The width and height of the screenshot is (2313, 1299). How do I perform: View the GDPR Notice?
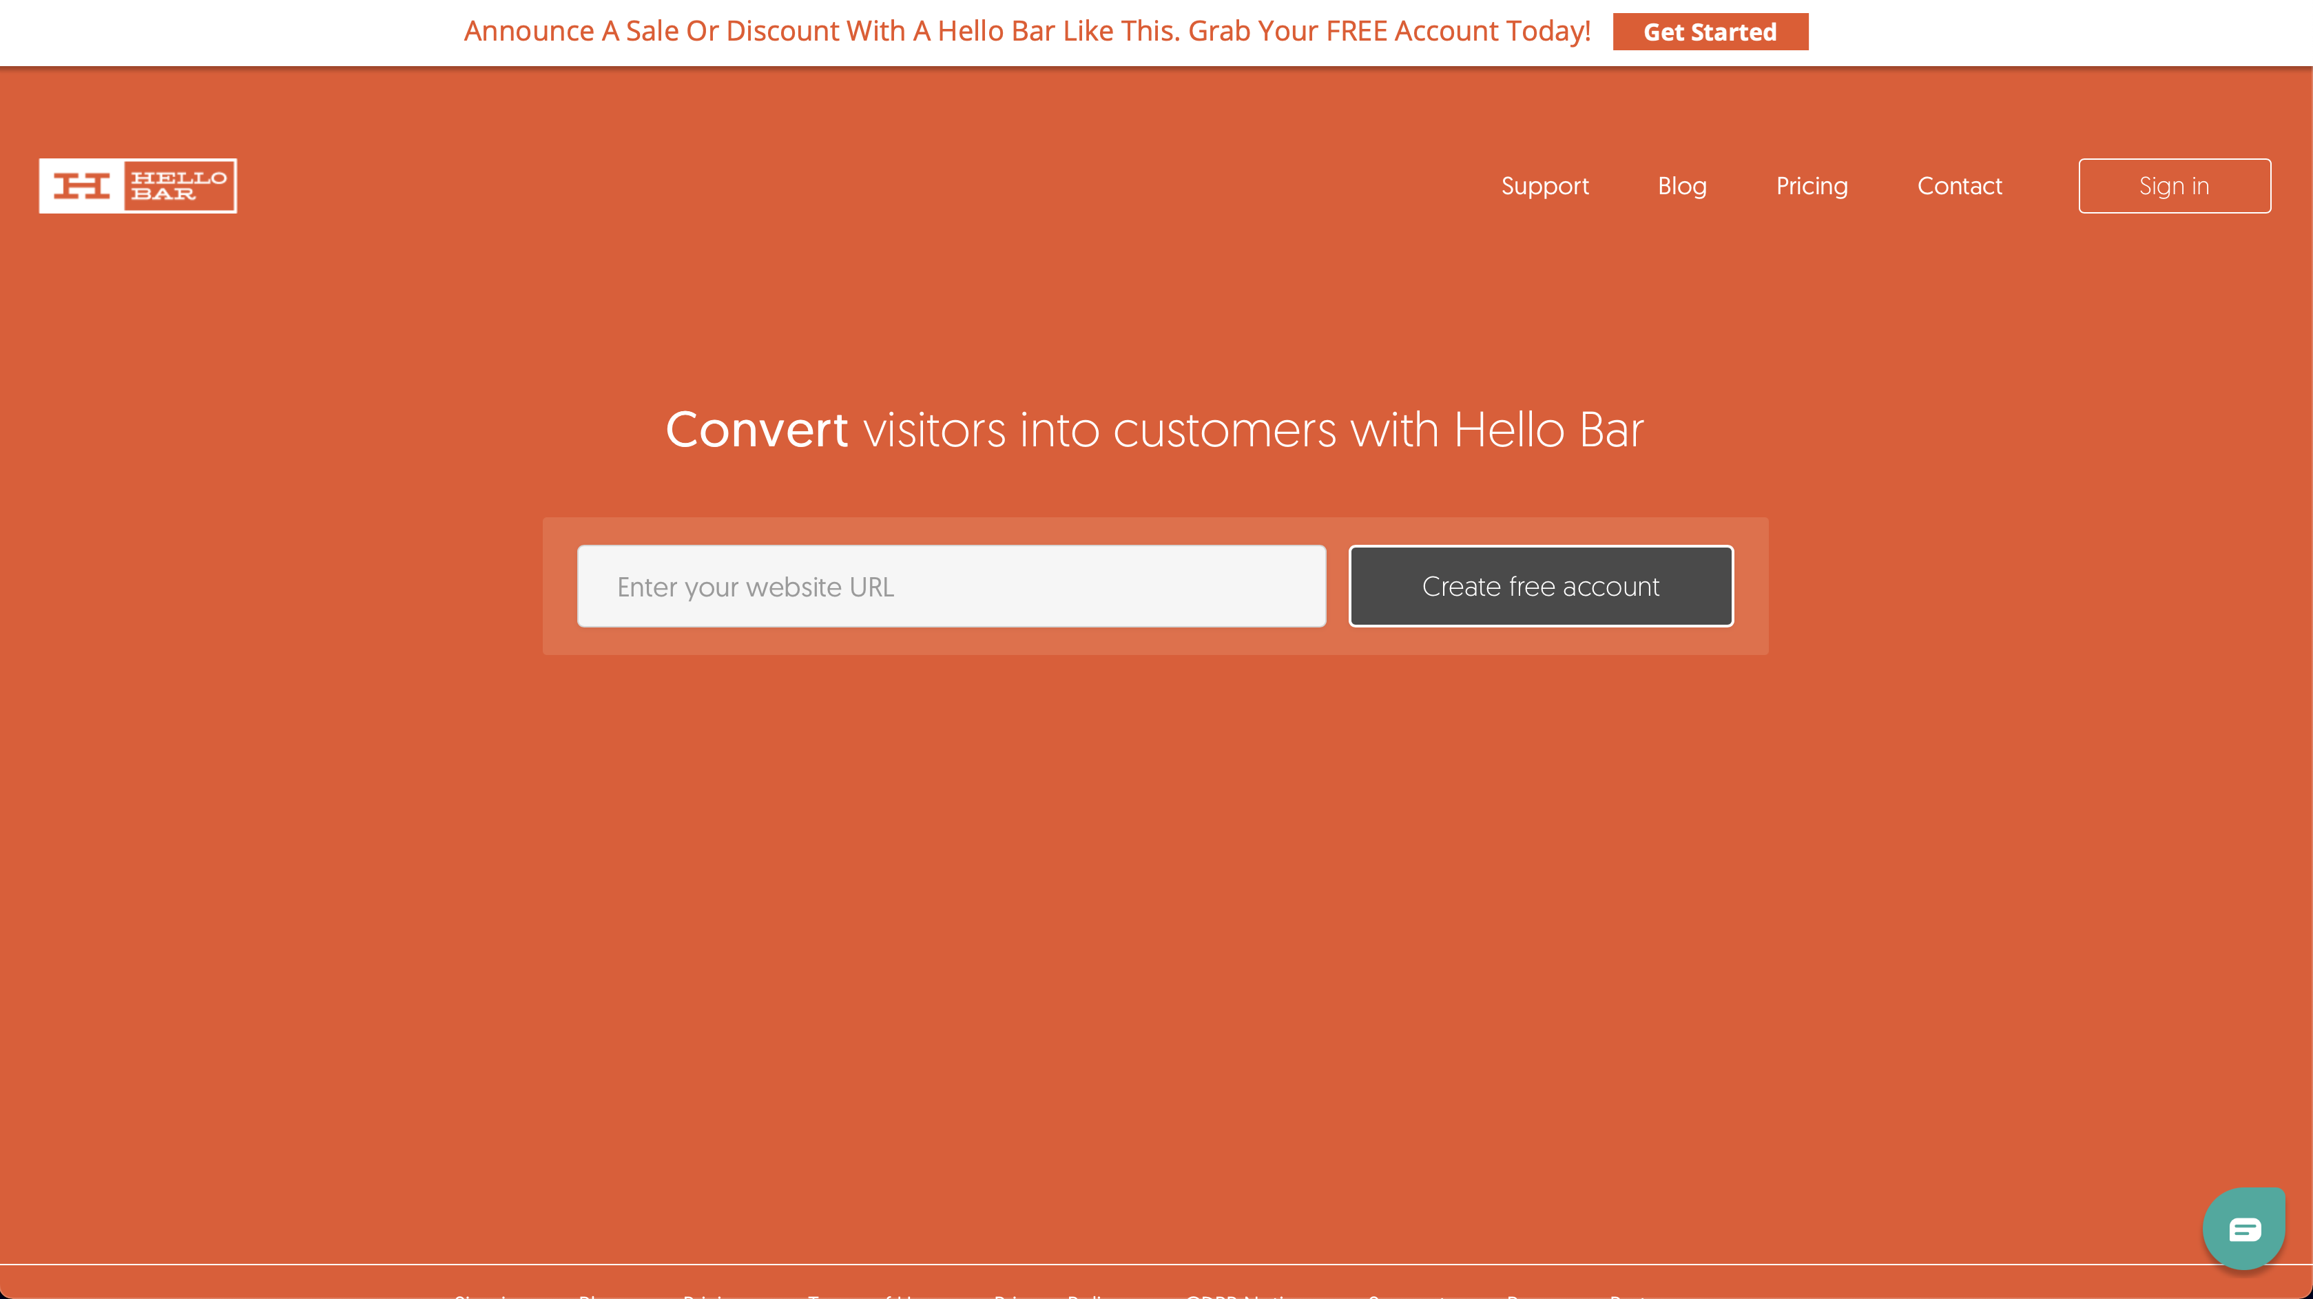point(1246,1296)
